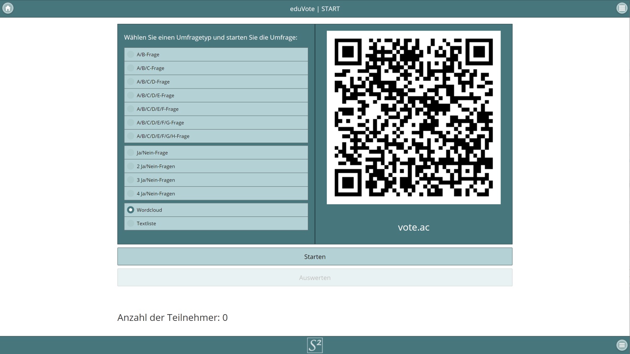Click the Starten button
630x354 pixels.
[315, 256]
